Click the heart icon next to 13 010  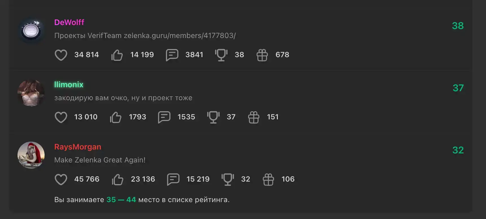[61, 117]
